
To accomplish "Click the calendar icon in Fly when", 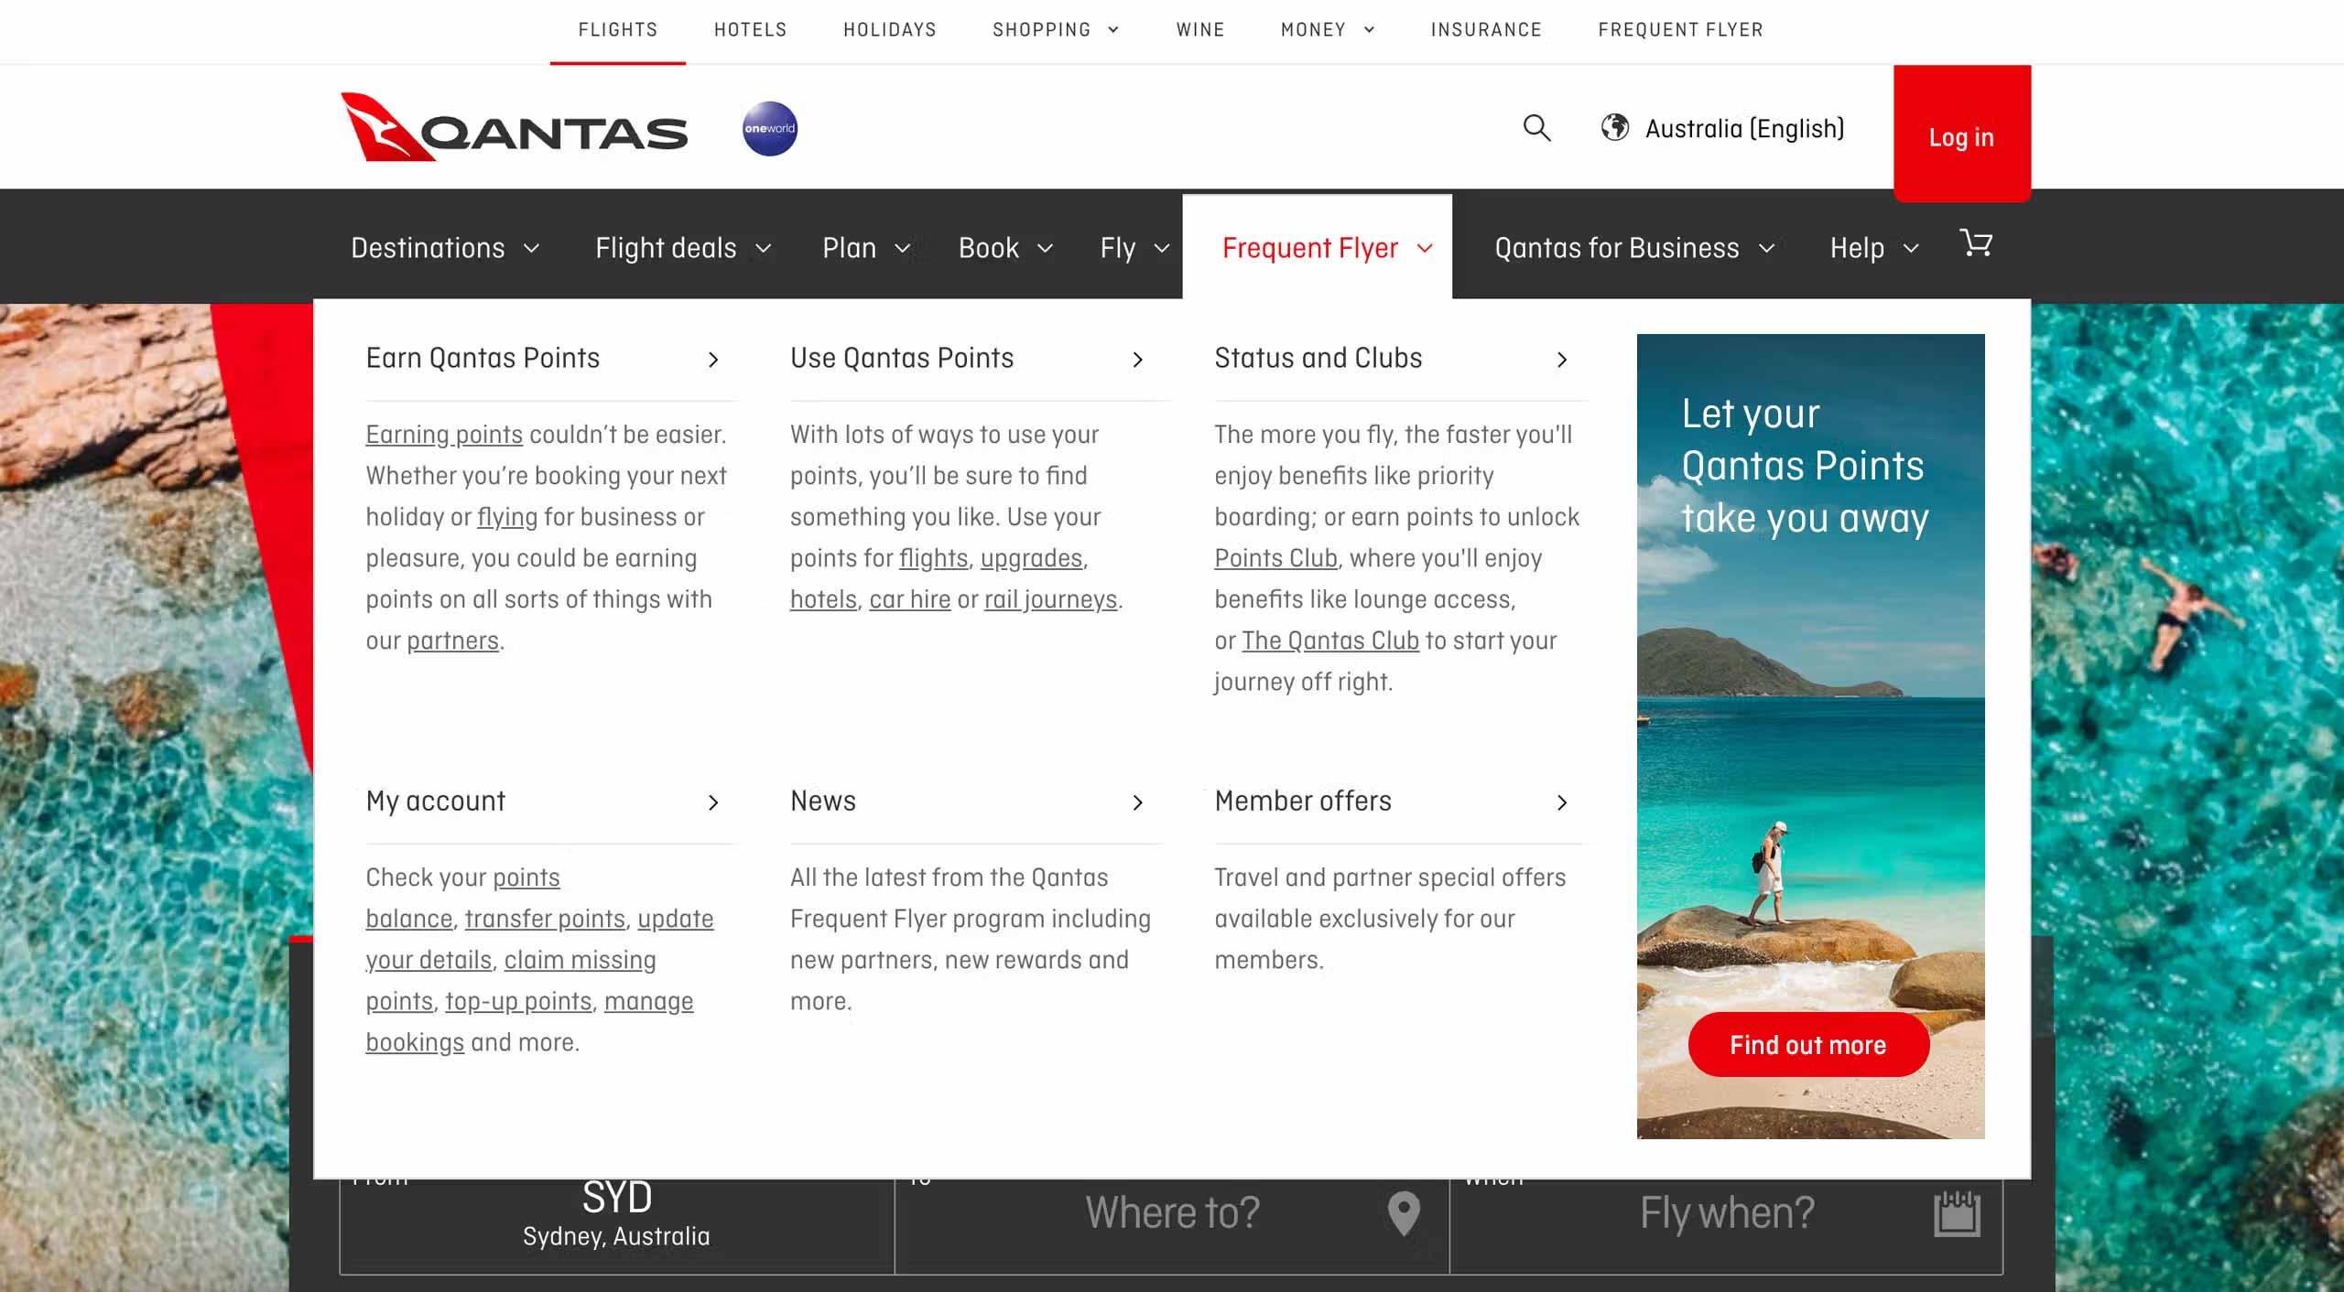I will pyautogui.click(x=1957, y=1213).
